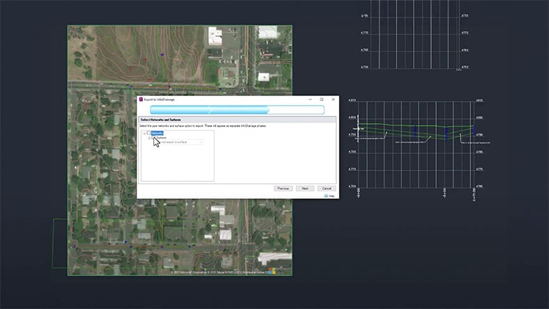This screenshot has width=549, height=309.
Task: Maximize the Export to InfoDrainage dialog
Action: point(321,100)
